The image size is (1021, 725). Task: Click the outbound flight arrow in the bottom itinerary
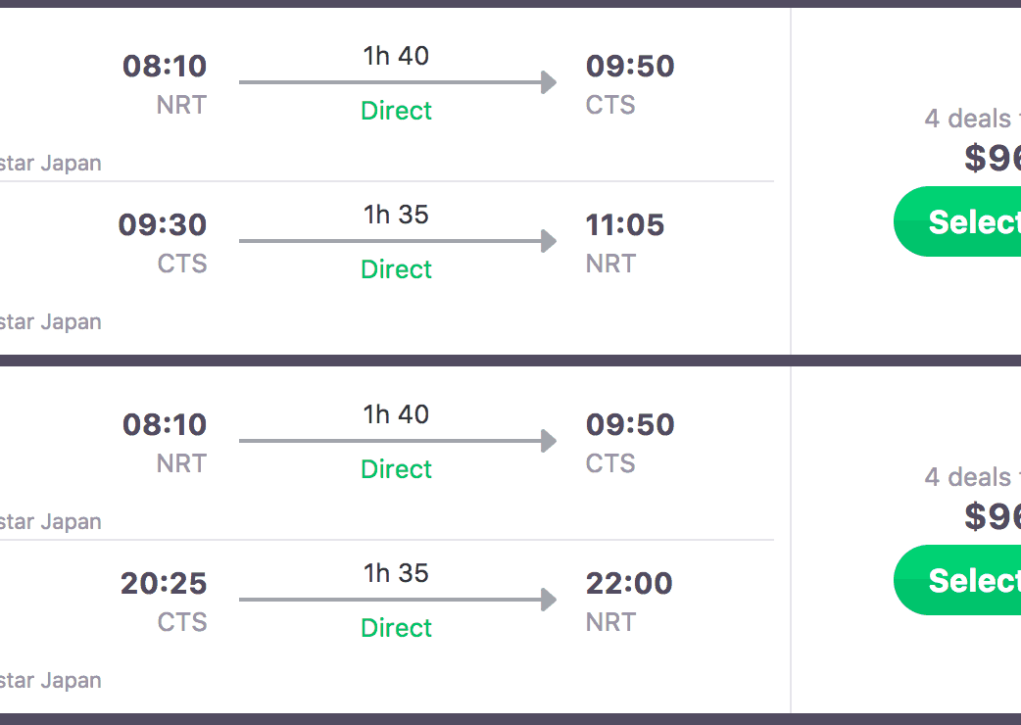point(397,441)
